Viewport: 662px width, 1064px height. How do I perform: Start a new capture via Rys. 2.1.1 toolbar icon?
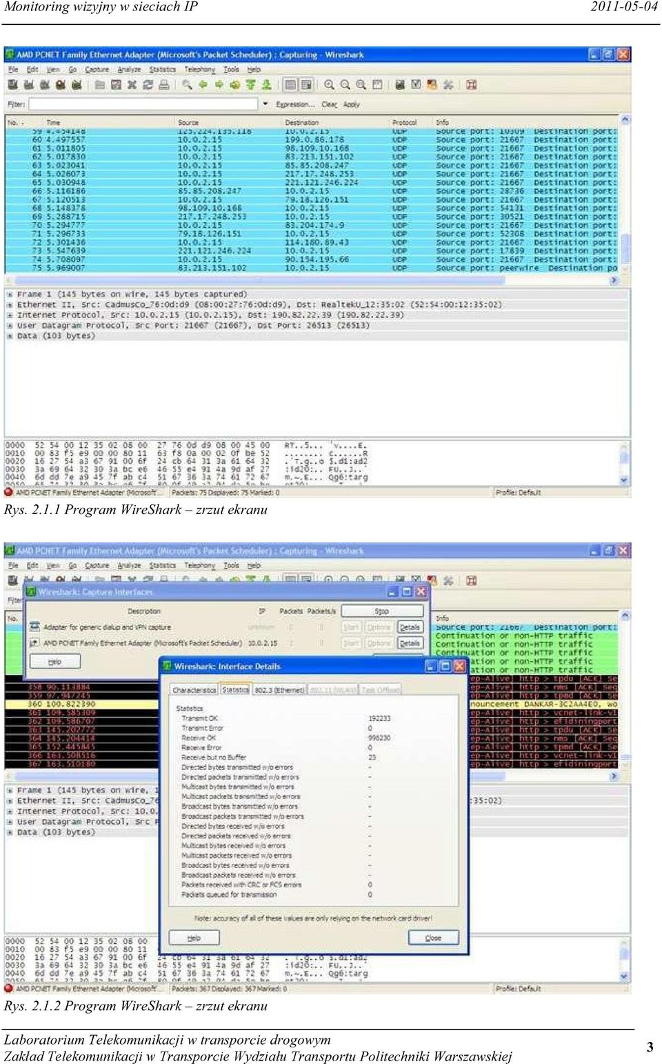(44, 85)
